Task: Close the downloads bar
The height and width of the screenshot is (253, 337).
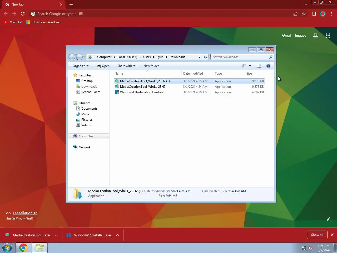Action: coord(332,235)
